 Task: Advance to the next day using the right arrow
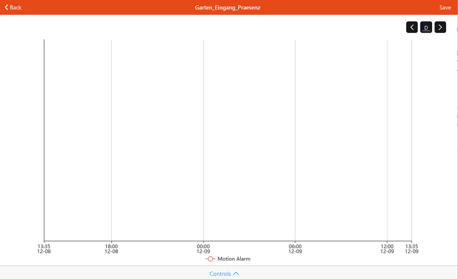(x=440, y=27)
